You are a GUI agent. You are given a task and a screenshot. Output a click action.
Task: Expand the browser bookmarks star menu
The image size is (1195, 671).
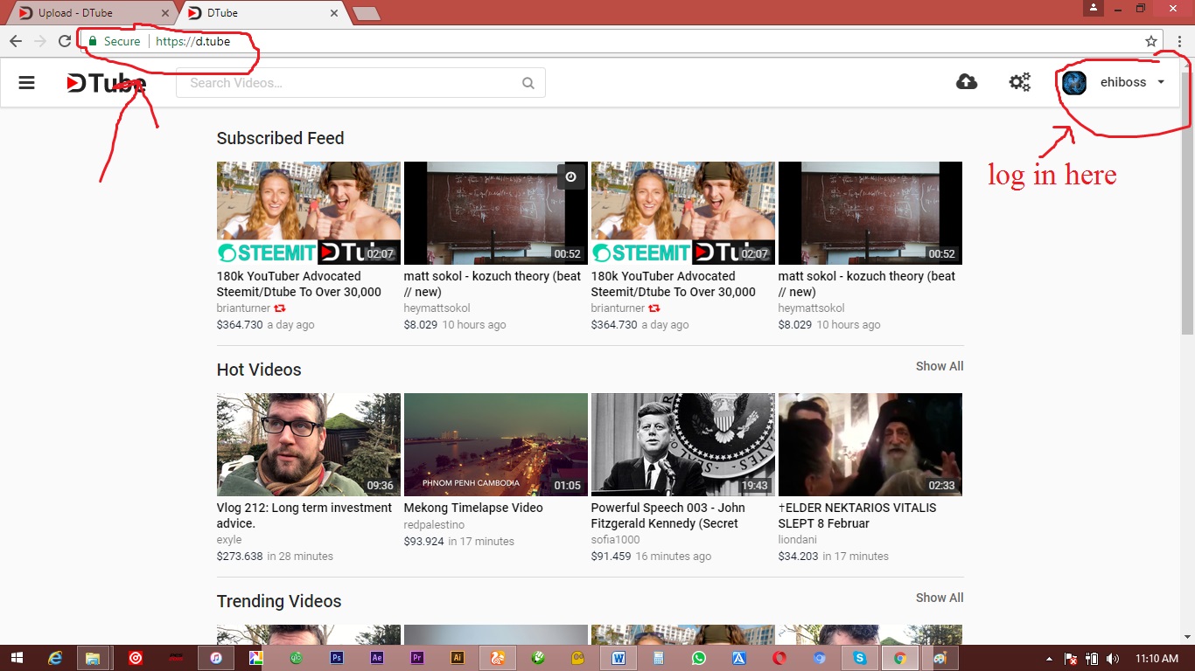(x=1150, y=40)
